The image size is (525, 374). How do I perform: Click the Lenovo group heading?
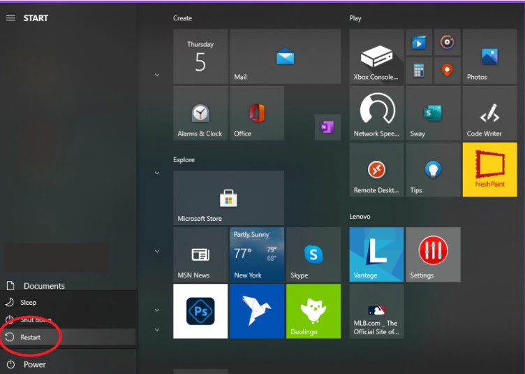click(x=360, y=217)
